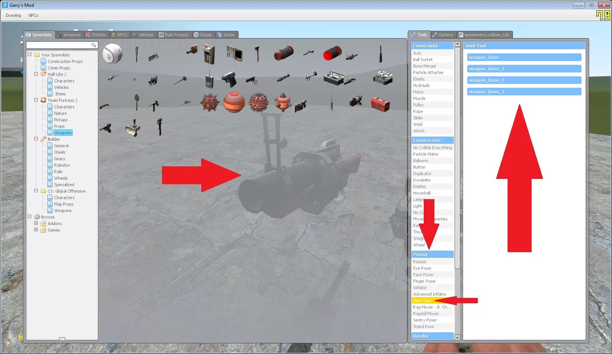
Task: Click the Addons folder icon
Action: (x=43, y=224)
